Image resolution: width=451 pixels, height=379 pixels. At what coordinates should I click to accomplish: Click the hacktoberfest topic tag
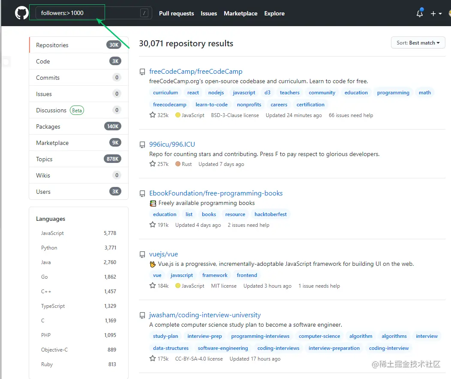click(271, 214)
